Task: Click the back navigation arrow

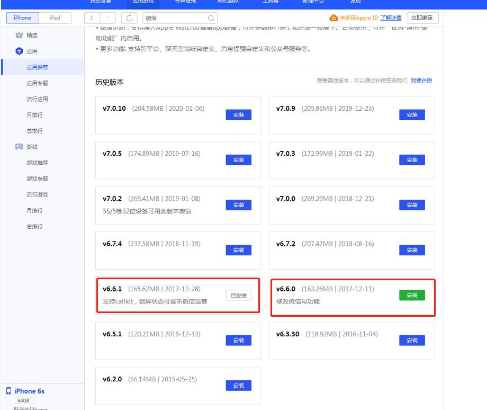Action: [x=91, y=17]
